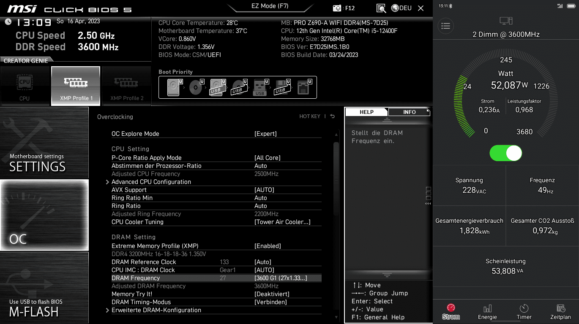Screen dimensions: 579x324
Task: Open the Zeitplan tab
Action: (560, 312)
